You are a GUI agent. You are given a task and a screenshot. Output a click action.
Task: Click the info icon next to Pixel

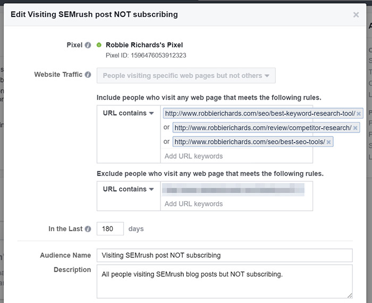click(x=88, y=45)
